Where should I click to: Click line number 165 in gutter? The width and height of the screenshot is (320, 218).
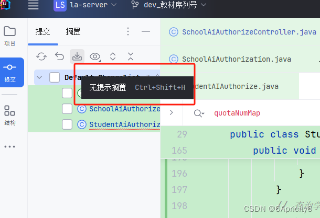(179, 151)
